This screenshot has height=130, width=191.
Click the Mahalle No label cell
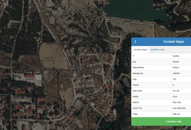pyautogui.click(x=151, y=73)
